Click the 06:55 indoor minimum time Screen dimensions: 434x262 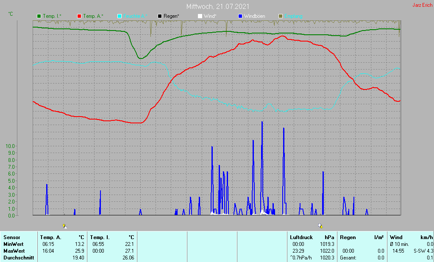tap(98, 244)
